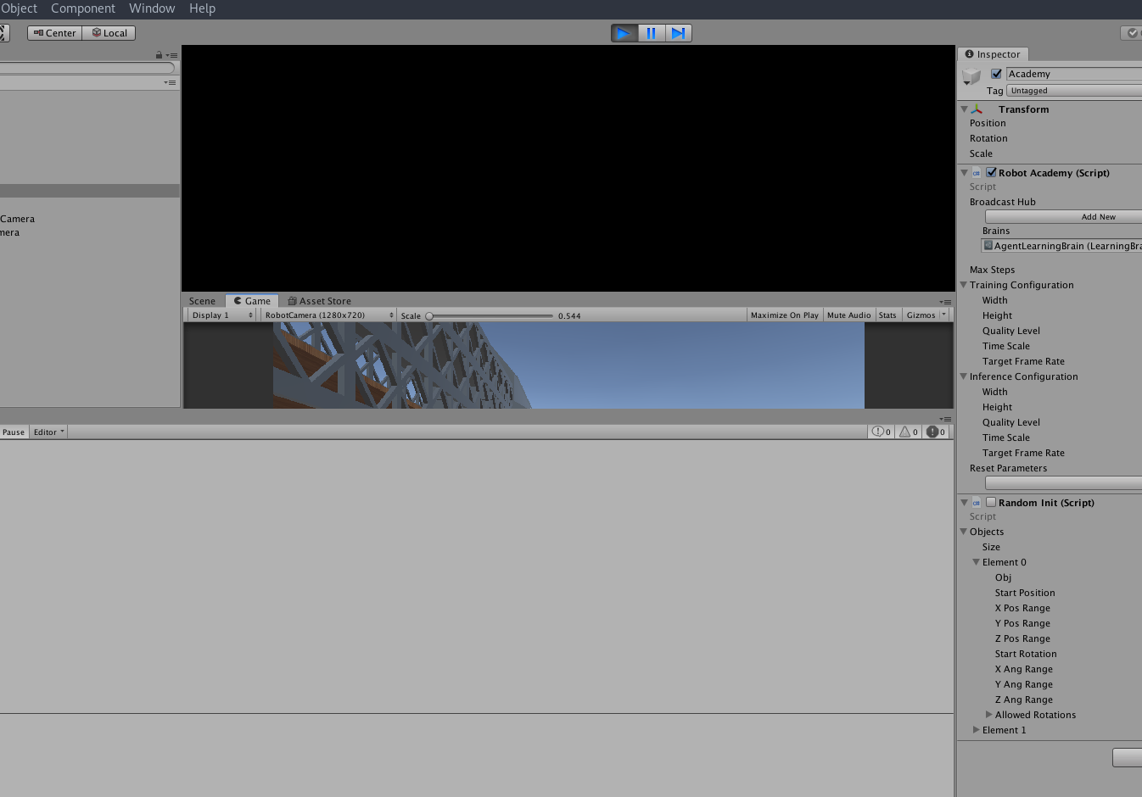The image size is (1142, 797).
Task: Click the Local pivot orientation button
Action: pos(109,33)
